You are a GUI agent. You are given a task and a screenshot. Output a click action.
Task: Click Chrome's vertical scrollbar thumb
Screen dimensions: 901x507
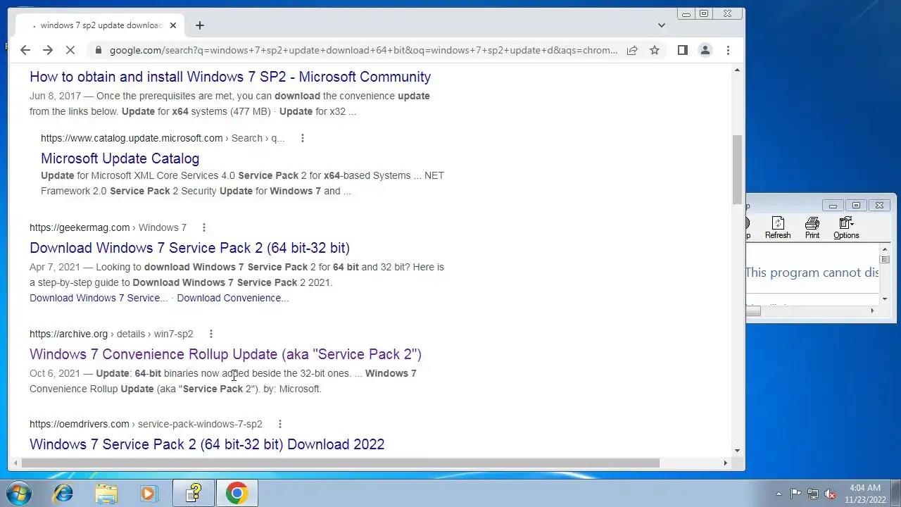click(737, 169)
